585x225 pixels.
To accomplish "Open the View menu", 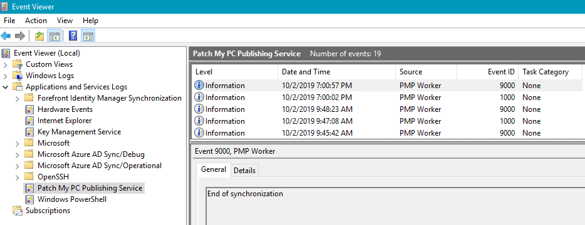I will coord(65,21).
